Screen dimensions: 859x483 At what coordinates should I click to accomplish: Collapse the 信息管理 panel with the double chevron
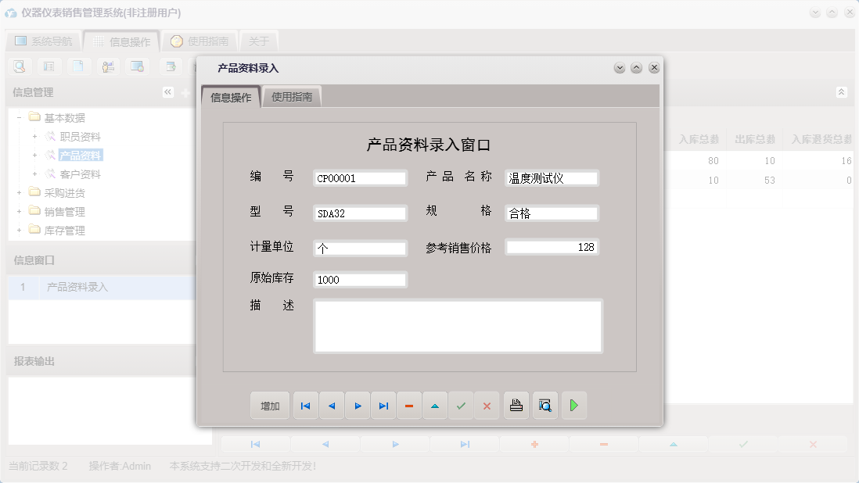[167, 91]
